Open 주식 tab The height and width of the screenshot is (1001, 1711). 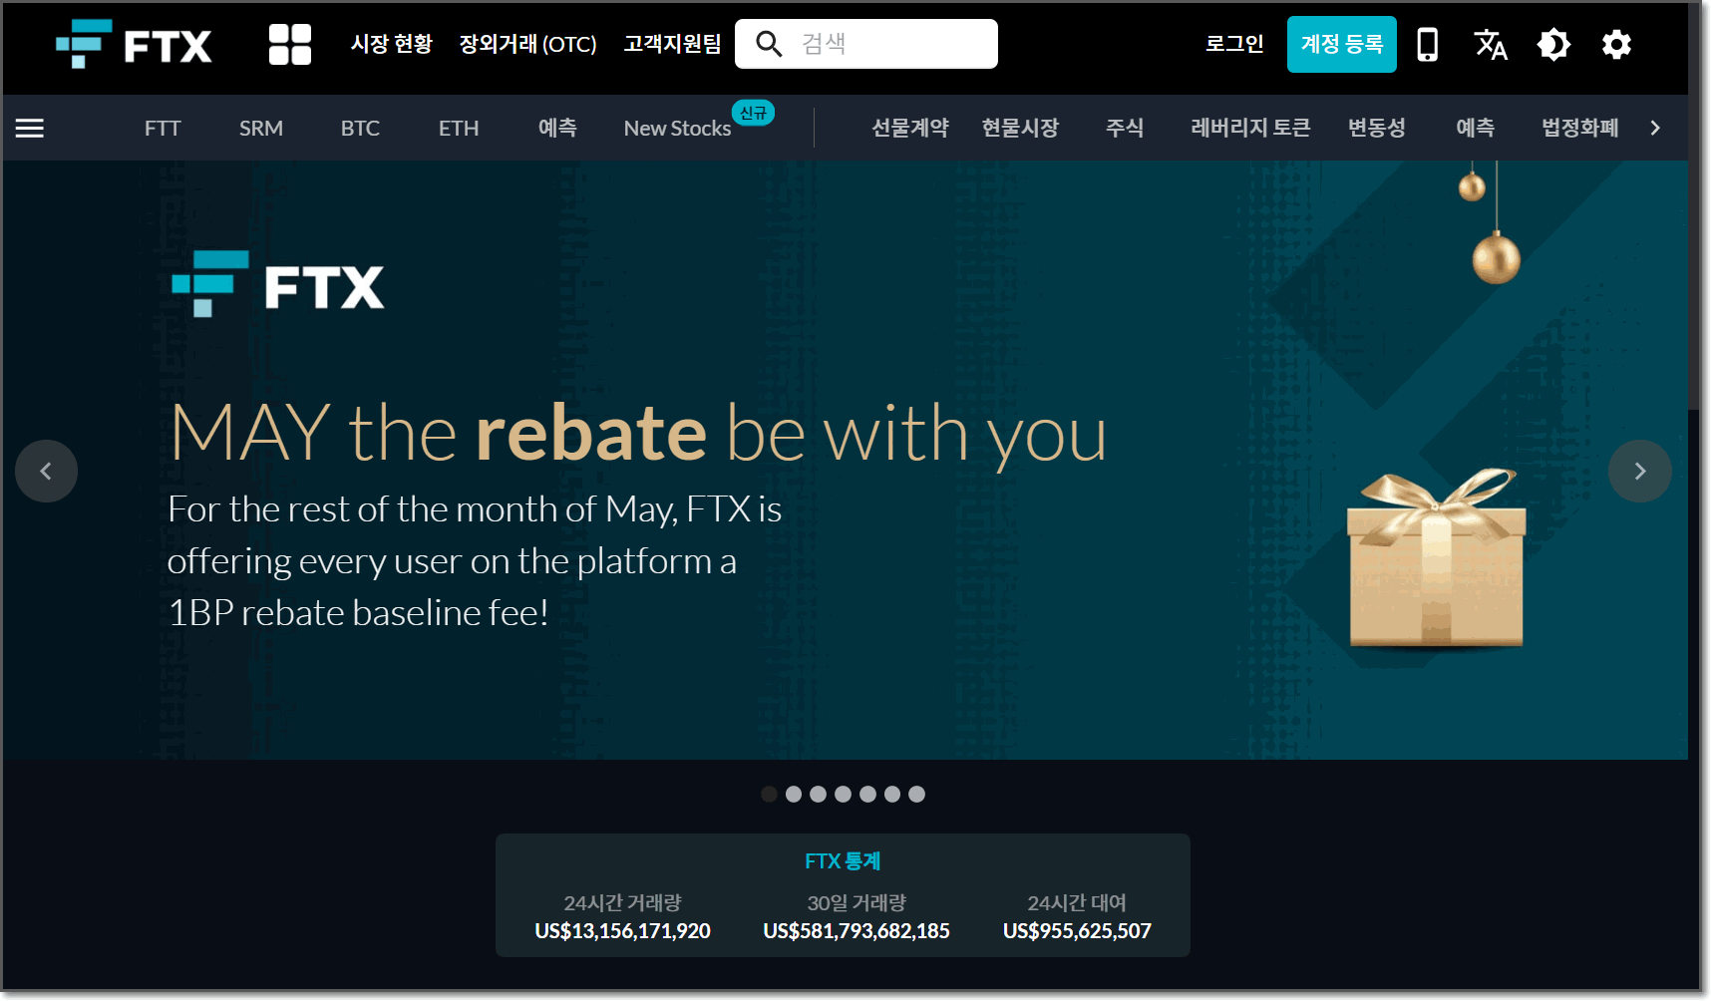click(x=1125, y=128)
